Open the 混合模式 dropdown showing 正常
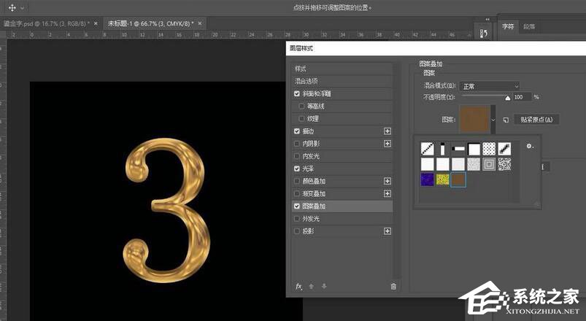Screen dimensions: 586x321 point(490,86)
